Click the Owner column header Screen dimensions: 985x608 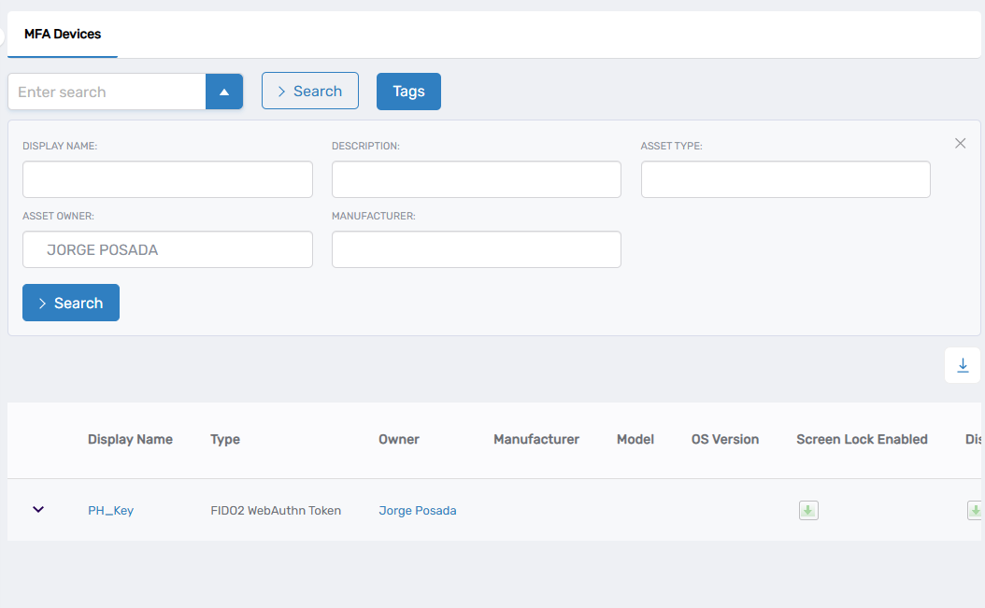(x=398, y=439)
